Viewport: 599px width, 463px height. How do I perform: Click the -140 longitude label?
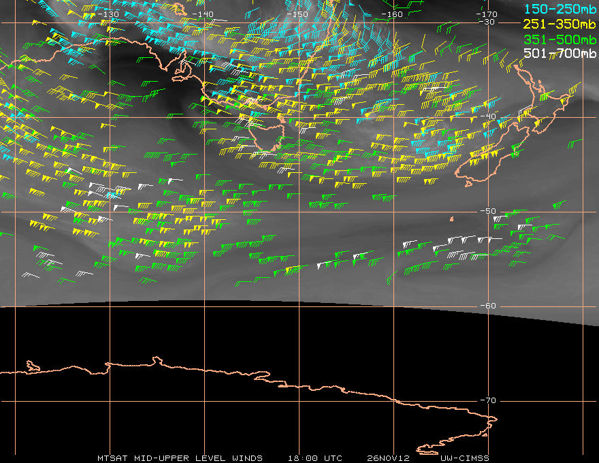click(202, 14)
